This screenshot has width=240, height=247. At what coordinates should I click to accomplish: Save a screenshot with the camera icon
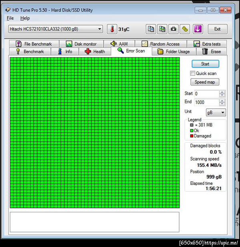pyautogui.click(x=174, y=29)
